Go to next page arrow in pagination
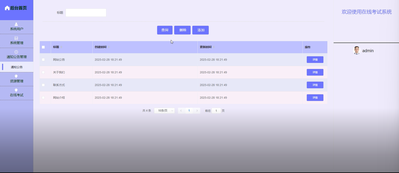 [x=197, y=111]
